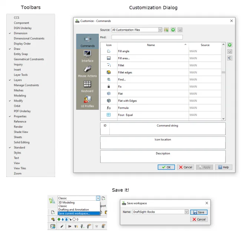
Task: Expand the Source customization files dropdown
Action: point(160,30)
